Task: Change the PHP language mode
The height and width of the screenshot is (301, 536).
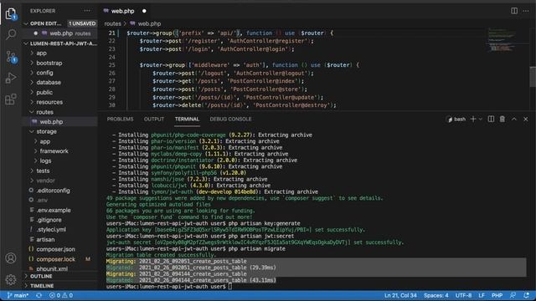Action: [x=497, y=295]
